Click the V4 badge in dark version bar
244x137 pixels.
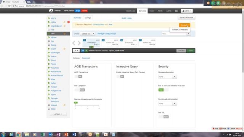83,51
